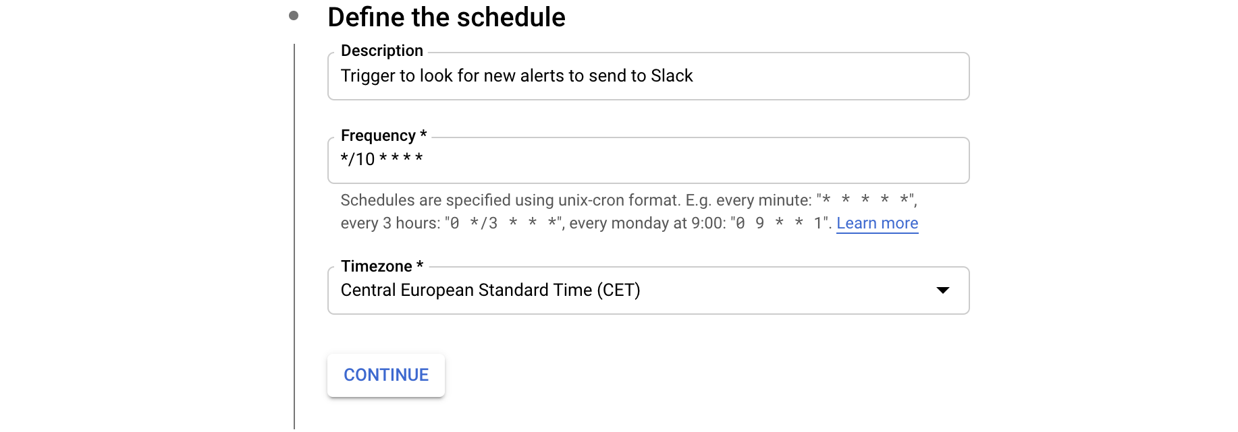Click the "Trigger to look for new alerts" text

(x=459, y=75)
